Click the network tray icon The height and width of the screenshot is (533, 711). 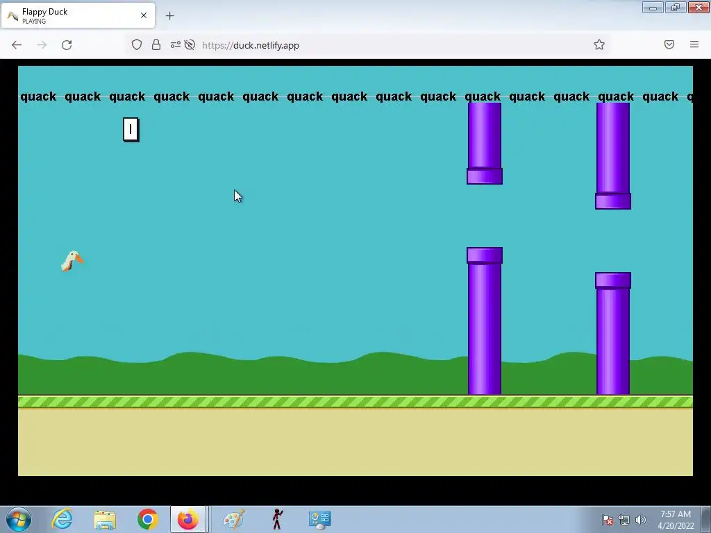(x=624, y=520)
